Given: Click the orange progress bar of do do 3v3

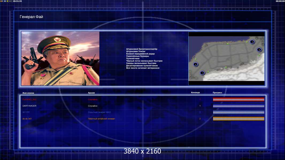Looking at the screenshot, I should 238,119.
